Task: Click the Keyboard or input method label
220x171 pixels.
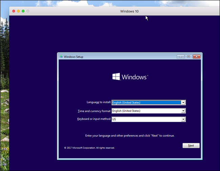Action: [94, 119]
